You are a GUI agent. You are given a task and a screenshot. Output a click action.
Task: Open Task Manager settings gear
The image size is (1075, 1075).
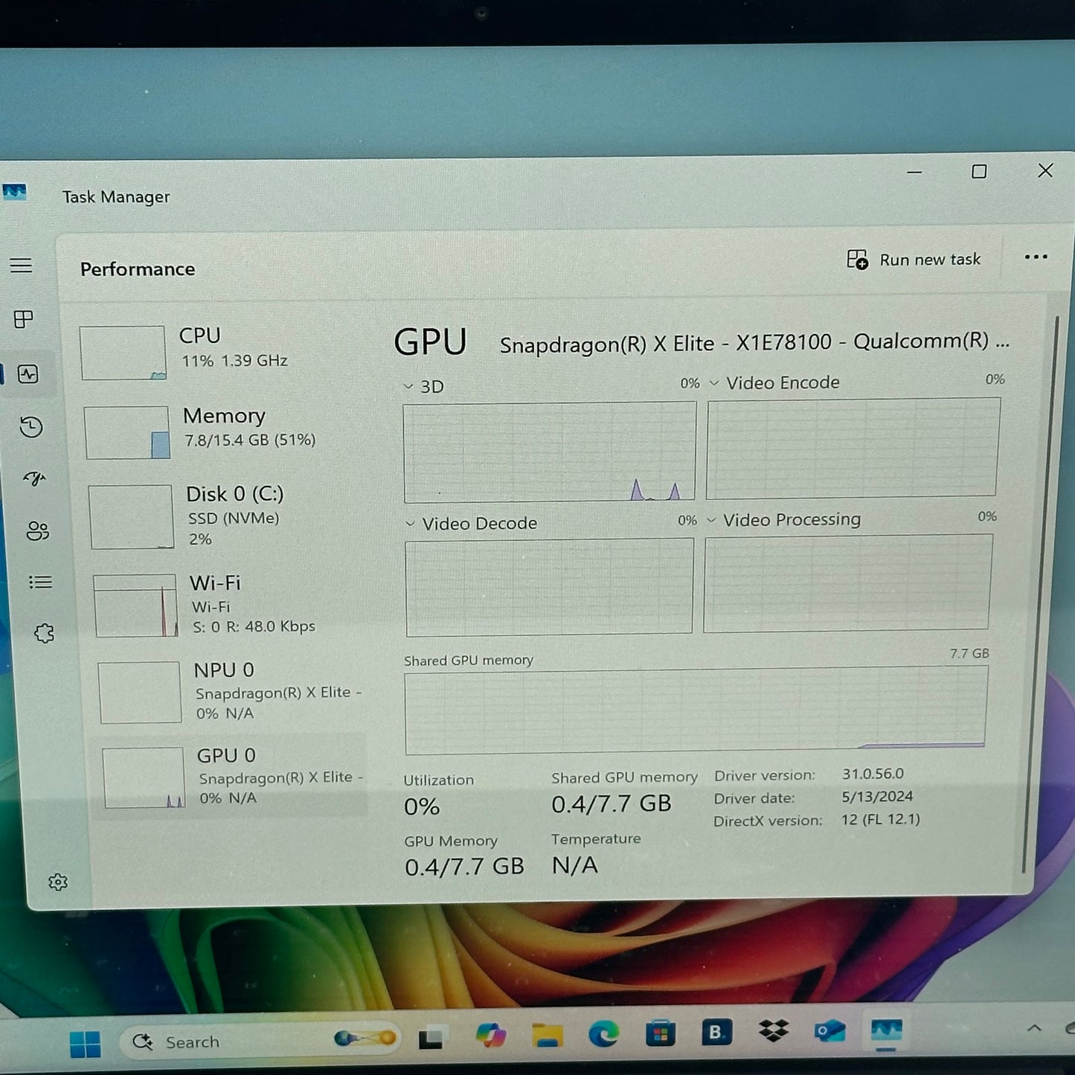coord(58,882)
